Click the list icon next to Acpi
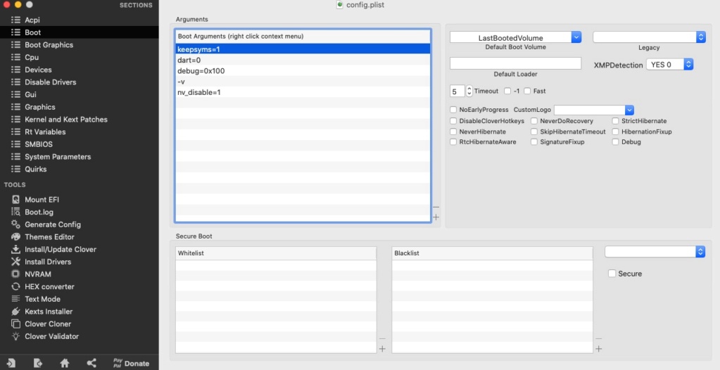The height and width of the screenshot is (370, 720). [x=15, y=20]
